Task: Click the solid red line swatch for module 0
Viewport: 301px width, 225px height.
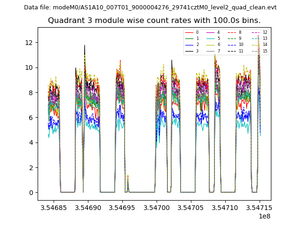Action: pyautogui.click(x=189, y=32)
